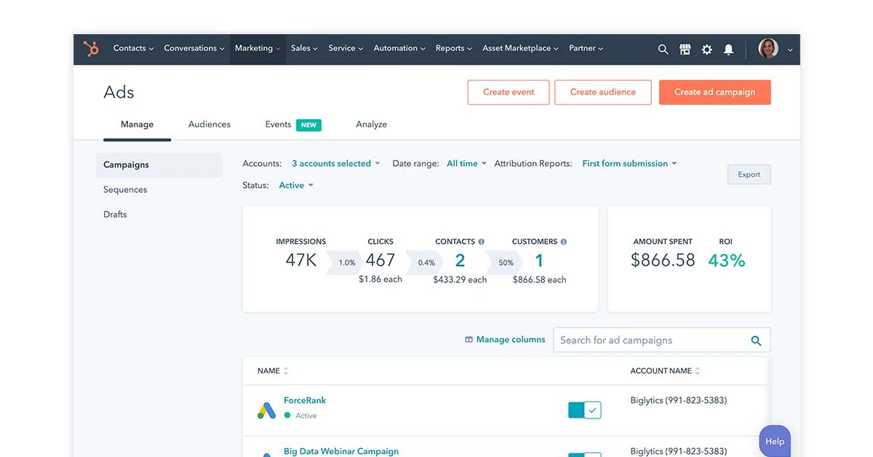
Task: Change the 'All time' date range
Action: click(x=465, y=163)
